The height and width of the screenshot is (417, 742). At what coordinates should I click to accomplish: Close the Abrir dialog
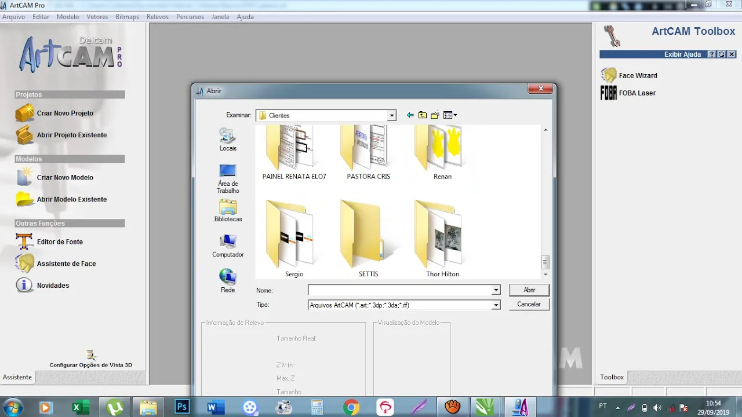(540, 89)
